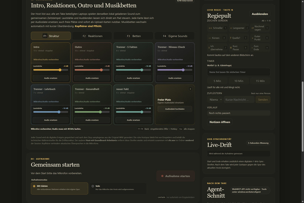Viewport: 304px width, 203px height.
Task: Trigger the Trenner Niveau-Check pad
Action: click(175, 53)
